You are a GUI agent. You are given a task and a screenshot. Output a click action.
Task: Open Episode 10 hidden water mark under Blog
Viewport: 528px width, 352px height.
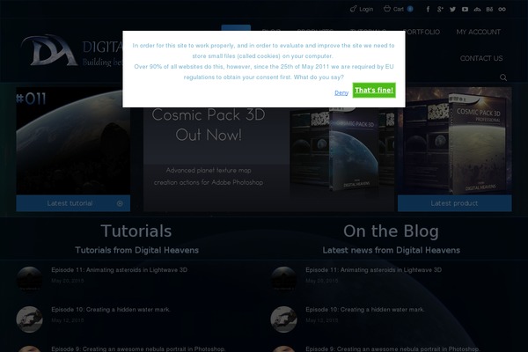point(365,309)
